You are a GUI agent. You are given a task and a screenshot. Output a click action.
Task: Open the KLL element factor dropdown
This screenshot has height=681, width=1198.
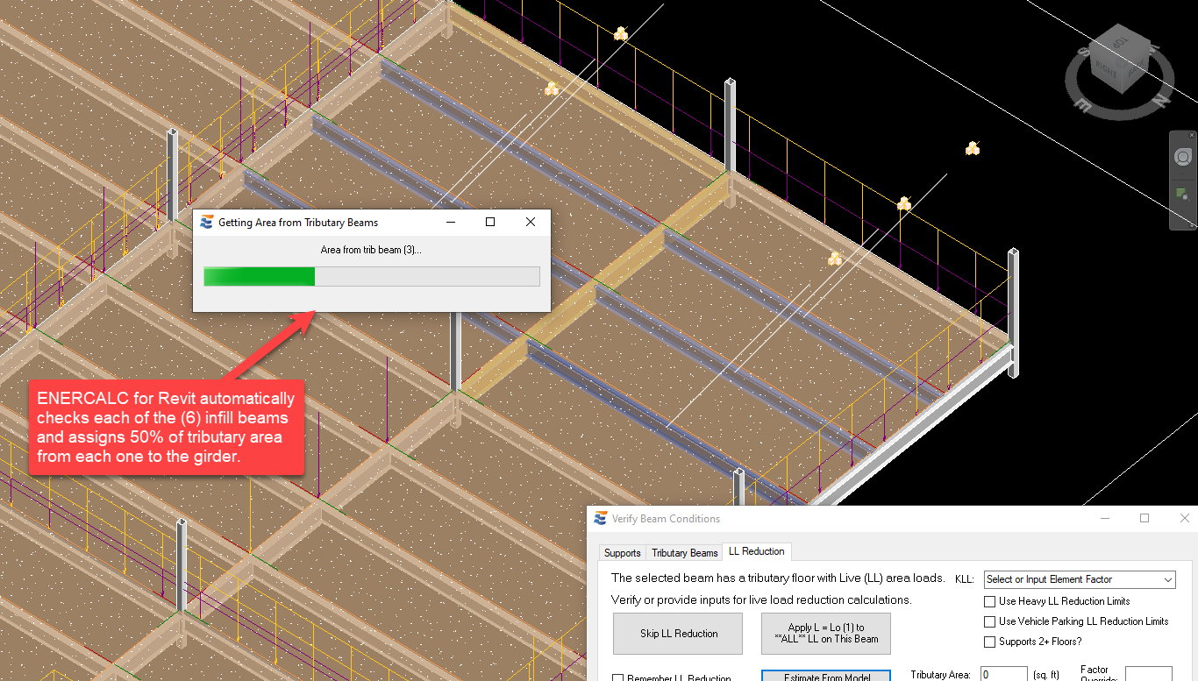click(x=1080, y=579)
